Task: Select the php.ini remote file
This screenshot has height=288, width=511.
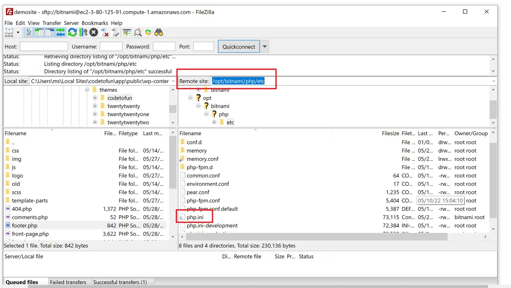Action: click(195, 217)
